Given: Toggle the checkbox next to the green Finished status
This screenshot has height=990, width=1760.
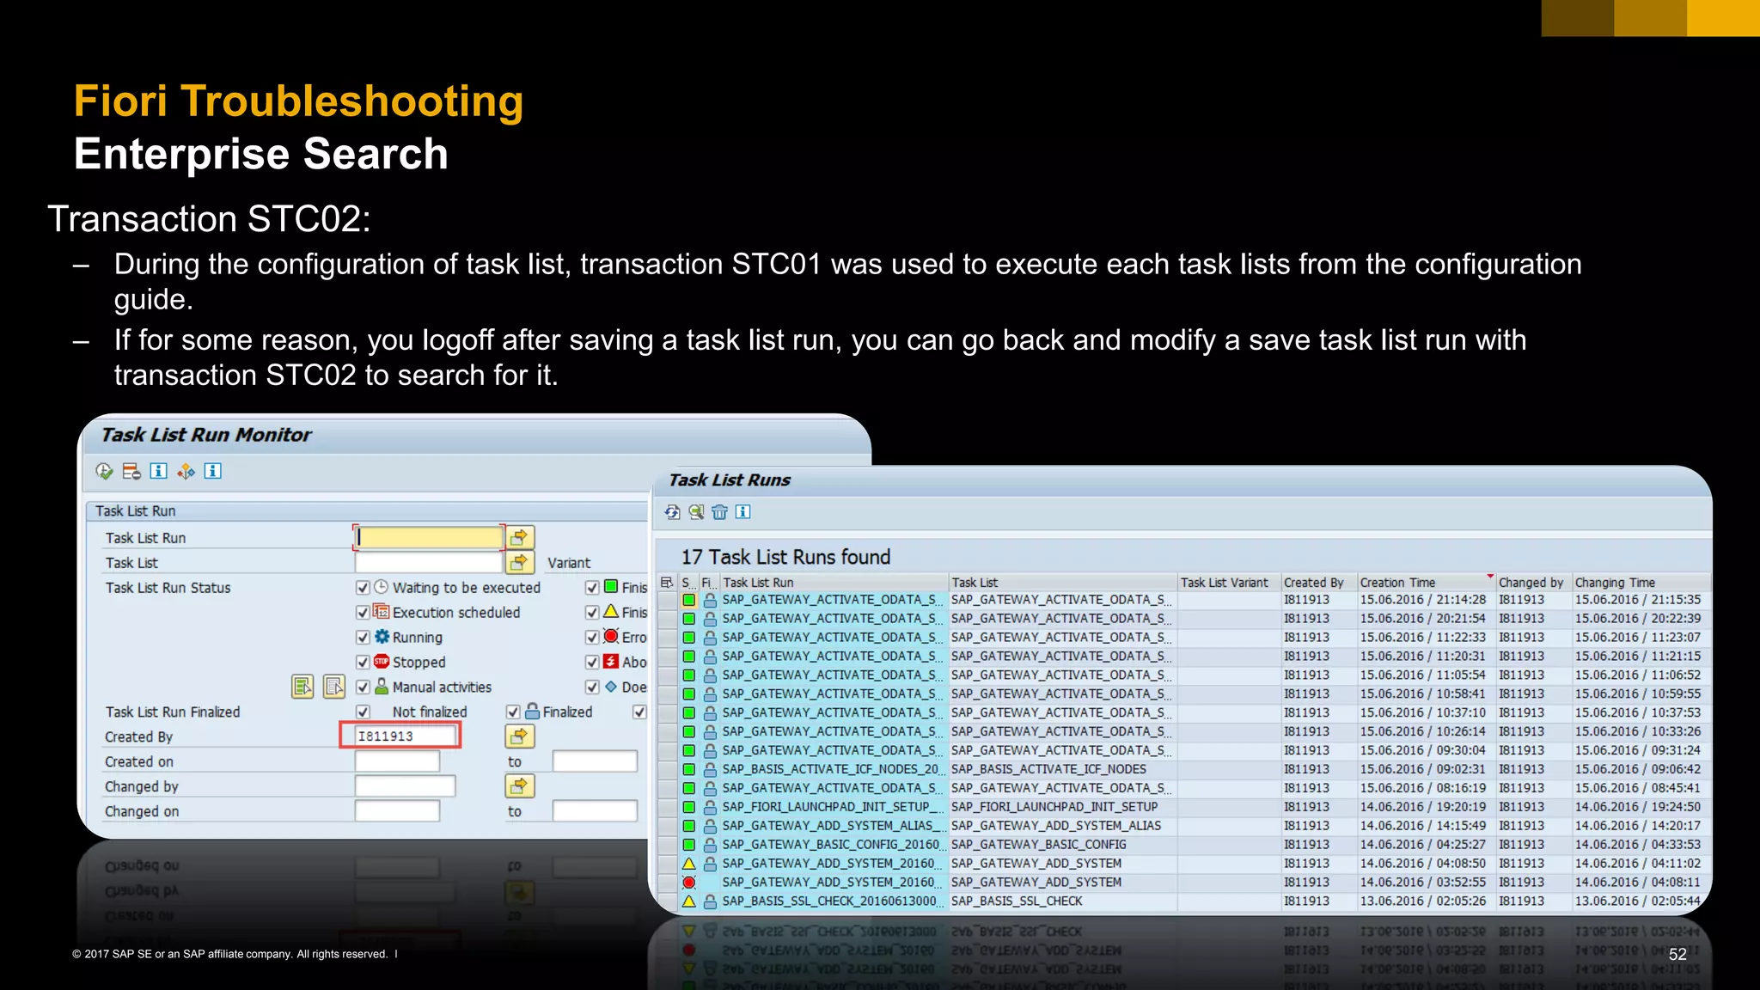Looking at the screenshot, I should point(592,588).
